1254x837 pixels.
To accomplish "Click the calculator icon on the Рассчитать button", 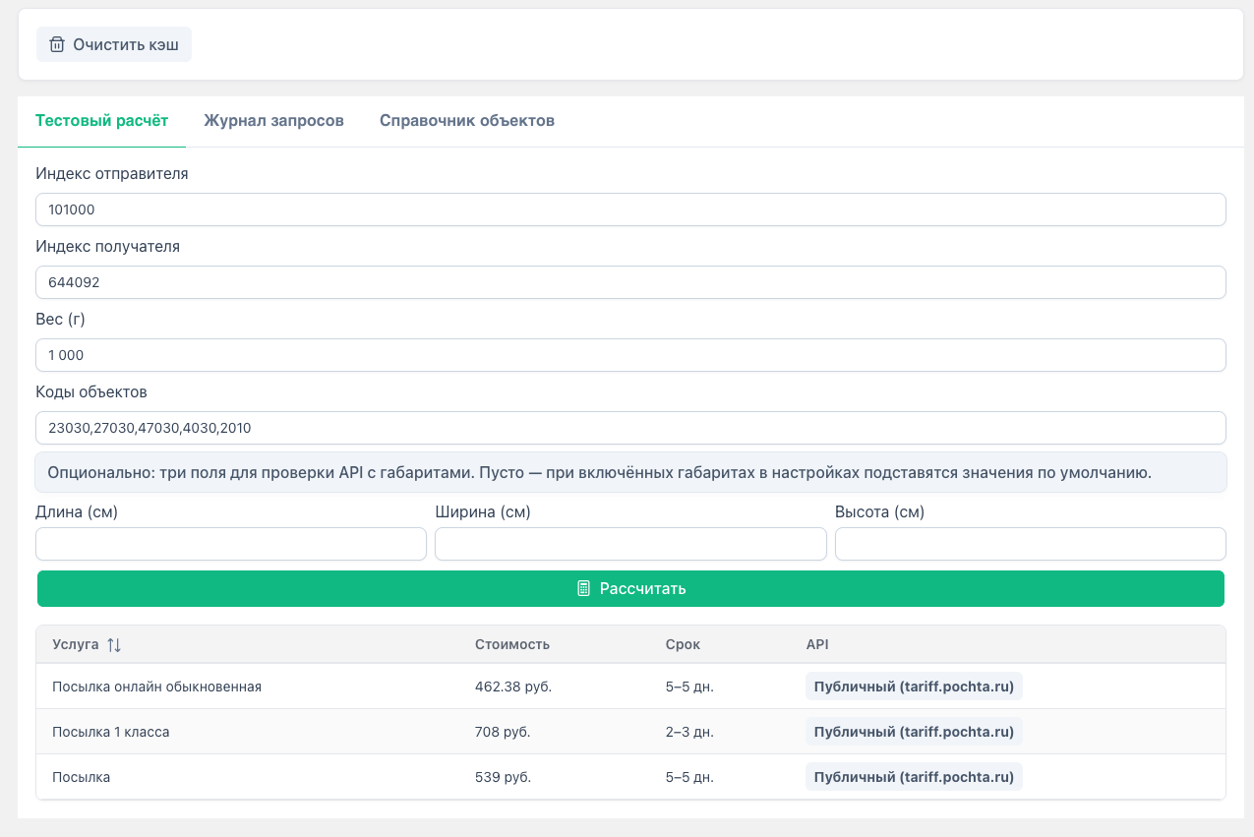I will click(x=583, y=588).
